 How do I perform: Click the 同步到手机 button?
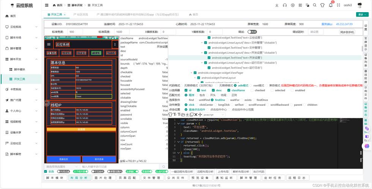click(x=347, y=32)
